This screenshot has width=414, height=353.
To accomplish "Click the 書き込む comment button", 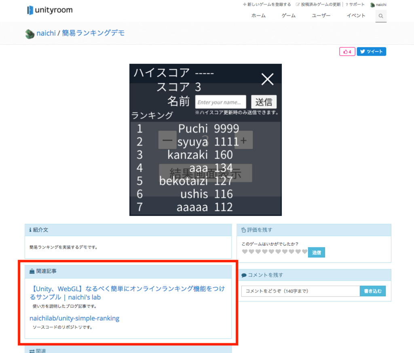I will pos(372,291).
